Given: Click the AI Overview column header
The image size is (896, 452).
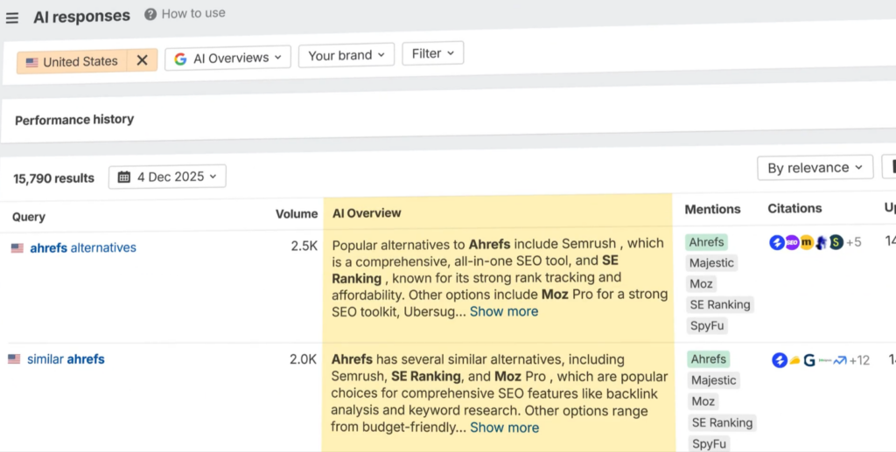Looking at the screenshot, I should [367, 212].
